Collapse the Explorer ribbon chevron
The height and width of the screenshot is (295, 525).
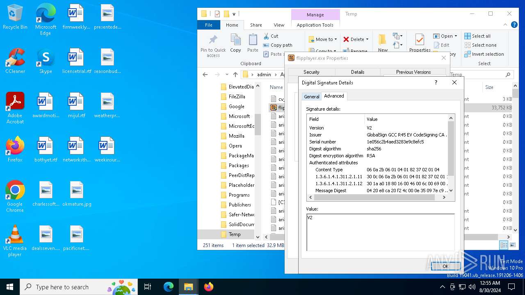pos(505,25)
